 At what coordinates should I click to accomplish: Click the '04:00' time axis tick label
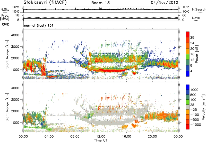tap(49, 137)
